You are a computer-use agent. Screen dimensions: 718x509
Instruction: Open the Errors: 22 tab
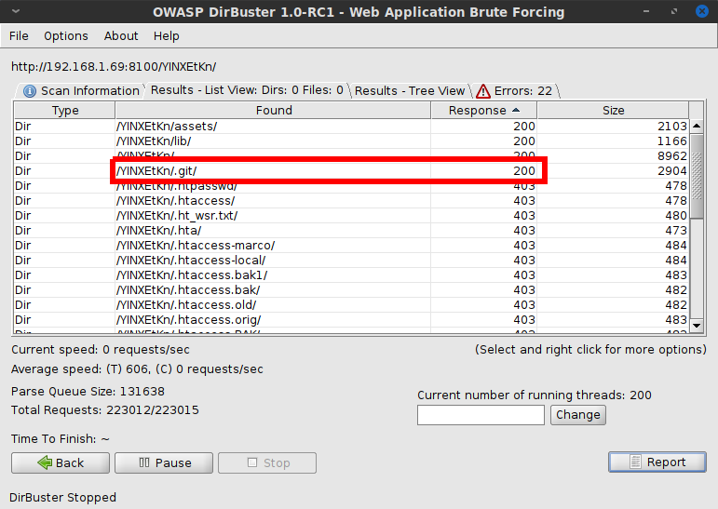[x=514, y=90]
